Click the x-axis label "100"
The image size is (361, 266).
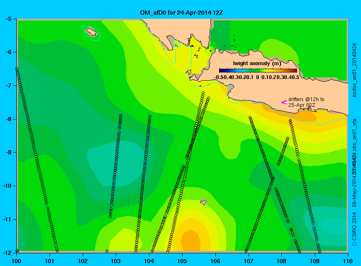[x=16, y=261]
